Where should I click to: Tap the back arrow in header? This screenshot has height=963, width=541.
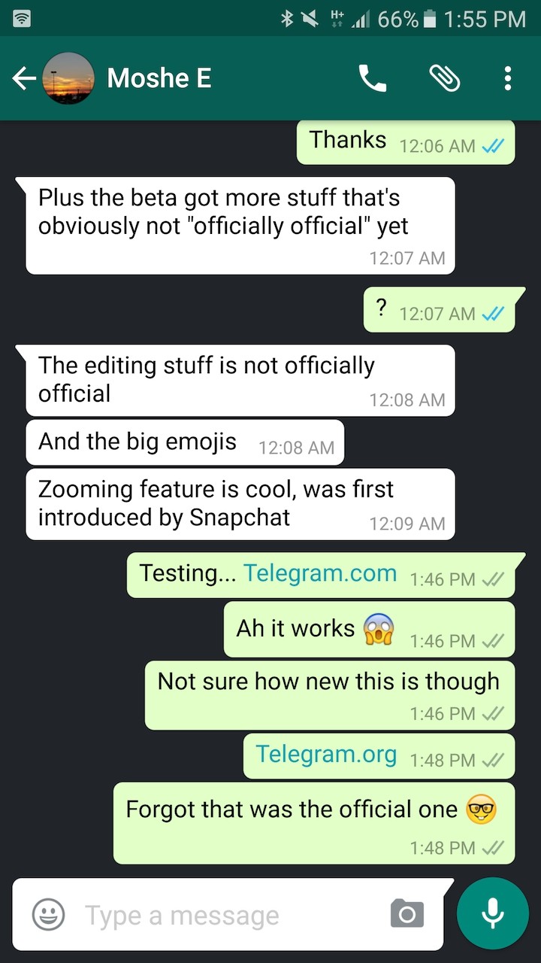24,78
